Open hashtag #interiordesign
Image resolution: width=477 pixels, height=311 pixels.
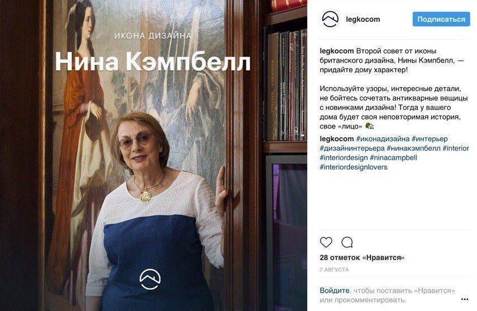[344, 158]
